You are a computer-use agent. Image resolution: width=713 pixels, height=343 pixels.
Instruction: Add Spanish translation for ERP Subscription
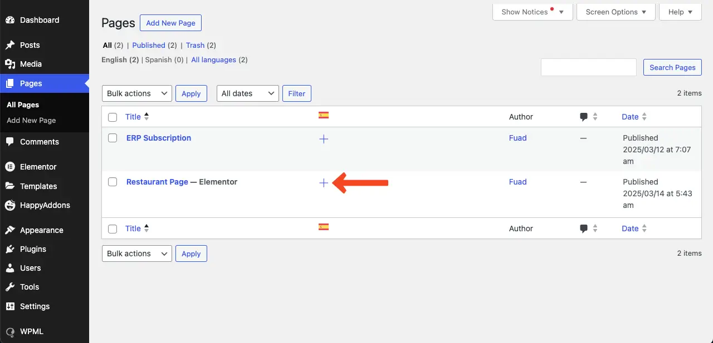(x=324, y=139)
